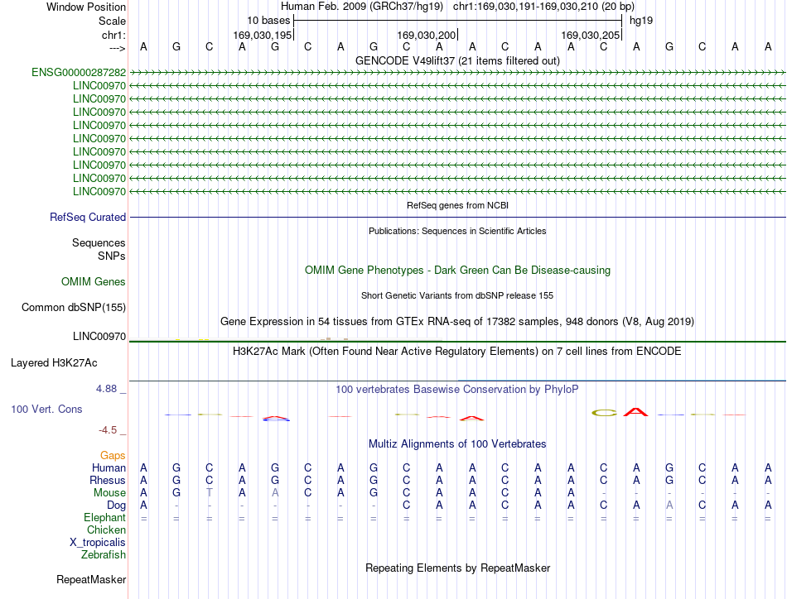Click the 4.88 upper PhyloP scale value

coord(106,389)
